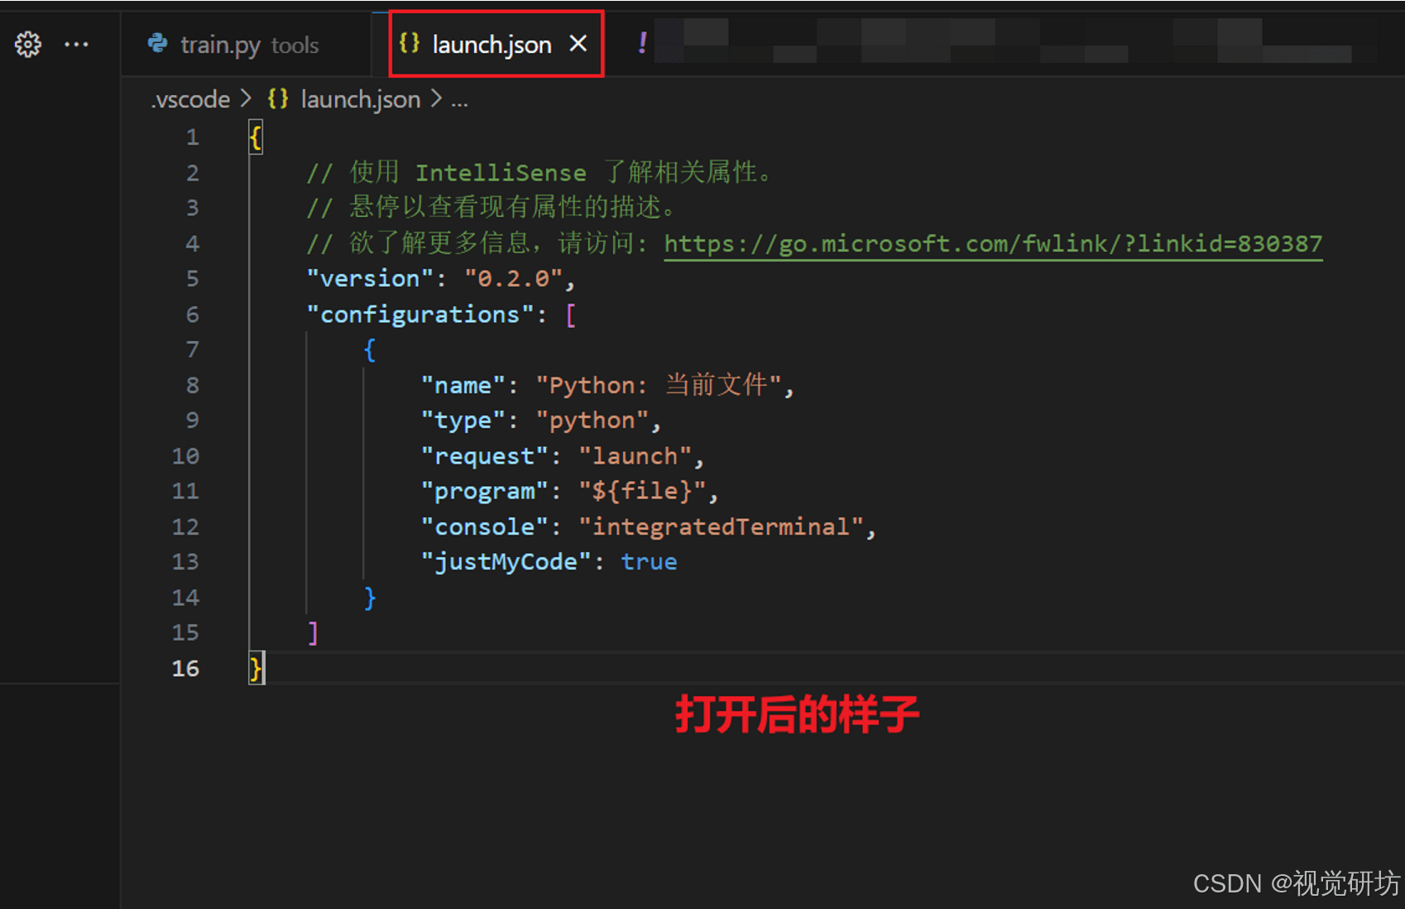This screenshot has height=909, width=1405.
Task: Switch to the train.py tab
Action: [x=220, y=45]
